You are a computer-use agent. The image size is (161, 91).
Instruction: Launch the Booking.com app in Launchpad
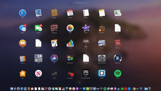pos(118,58)
